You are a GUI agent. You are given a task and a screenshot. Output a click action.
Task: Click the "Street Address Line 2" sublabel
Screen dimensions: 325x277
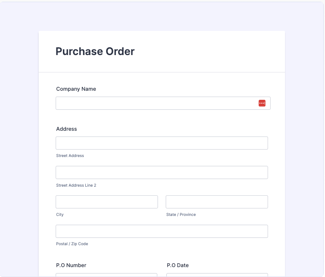[x=76, y=185]
